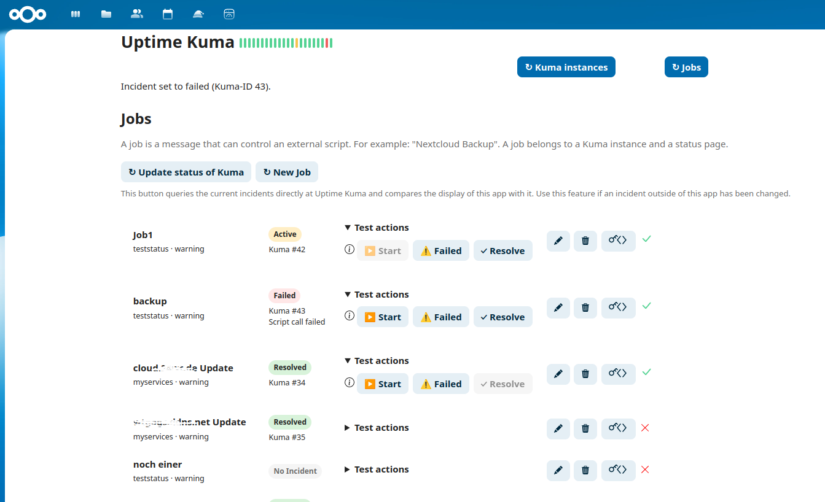Start the backup job
The height and width of the screenshot is (502, 825).
tap(383, 317)
